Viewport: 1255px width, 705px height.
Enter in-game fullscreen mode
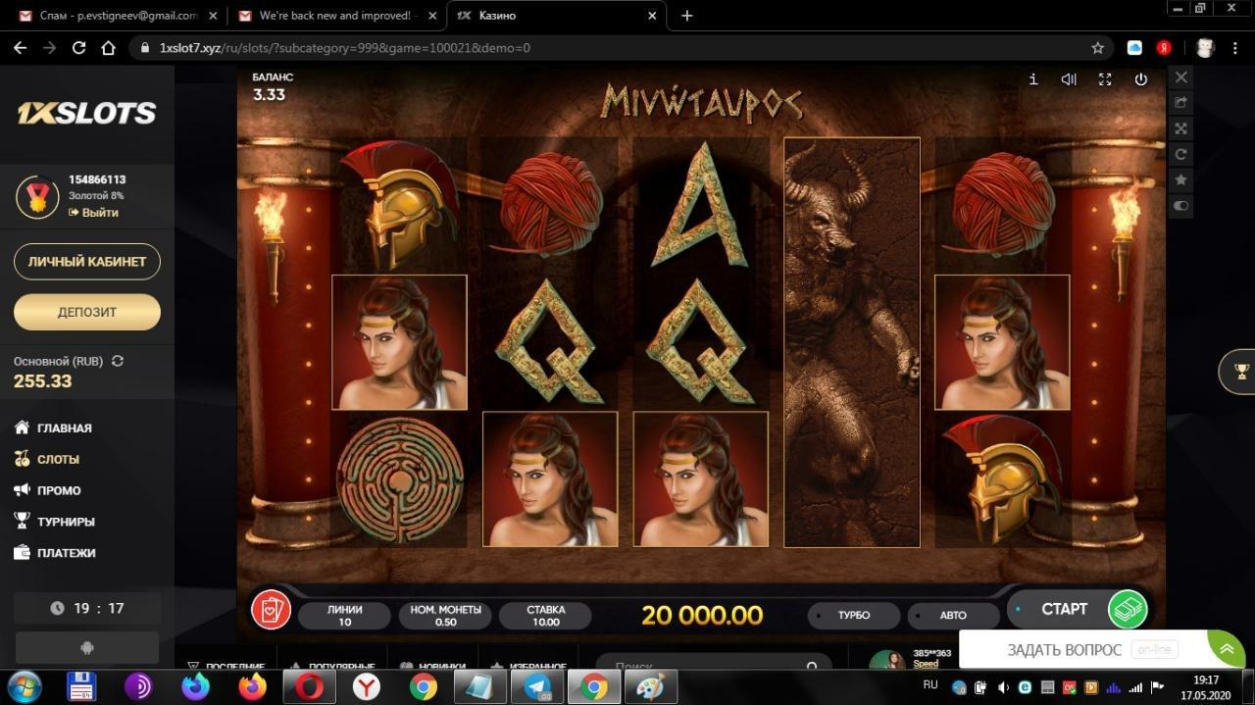[1105, 79]
